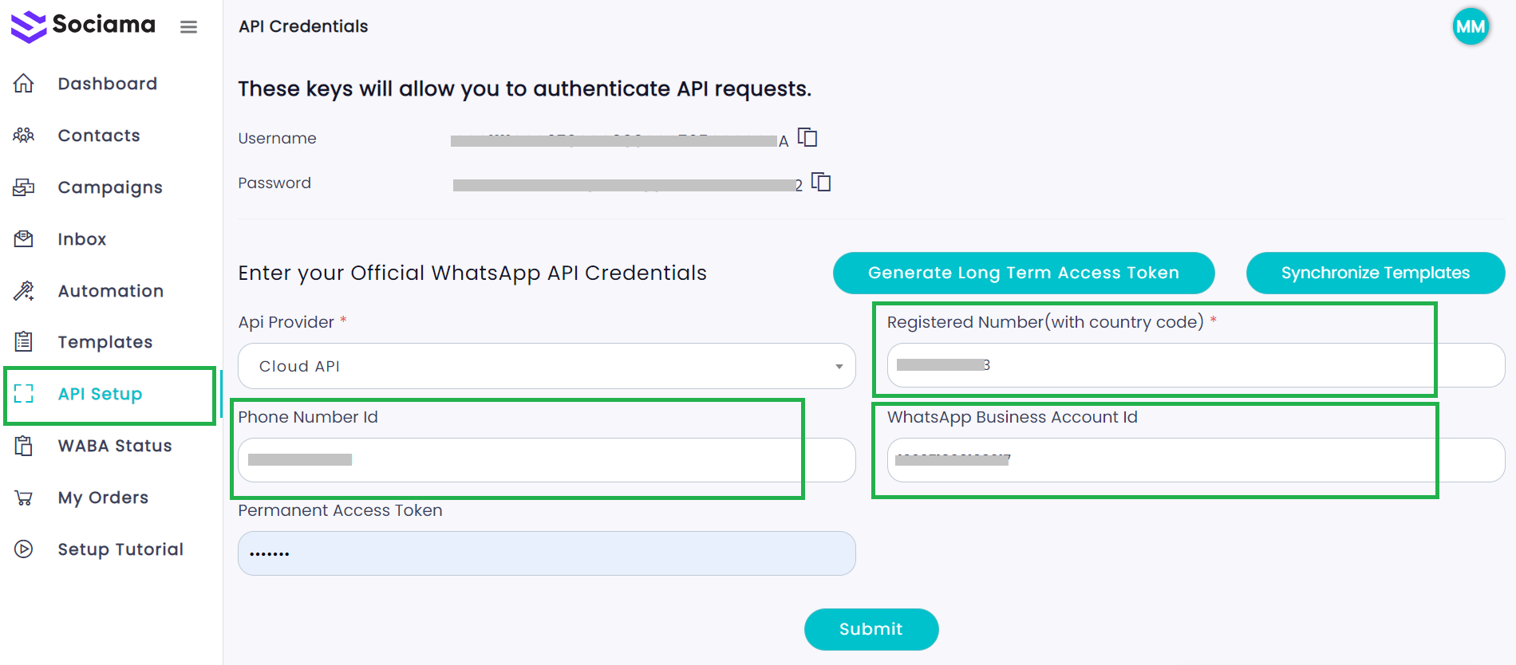Click the hamburger menu icon beside Sociama
The width and height of the screenshot is (1516, 665).
[188, 27]
